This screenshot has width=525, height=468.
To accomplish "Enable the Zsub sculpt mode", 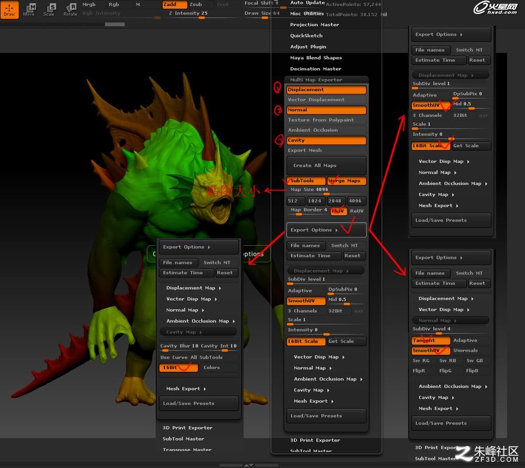I will point(196,4).
